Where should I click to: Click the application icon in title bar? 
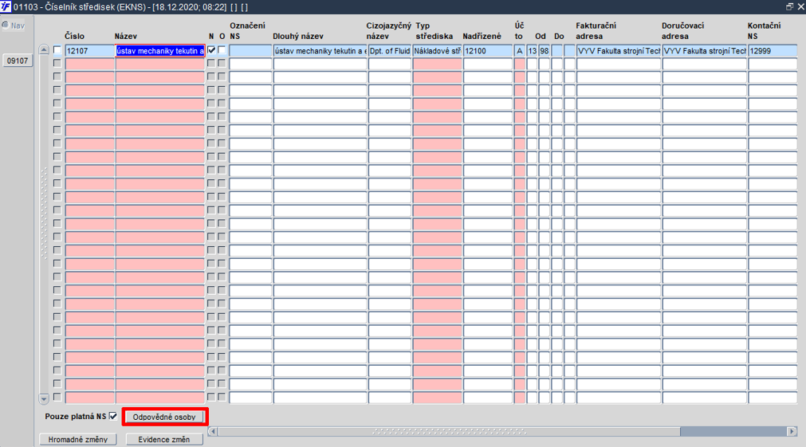point(6,6)
